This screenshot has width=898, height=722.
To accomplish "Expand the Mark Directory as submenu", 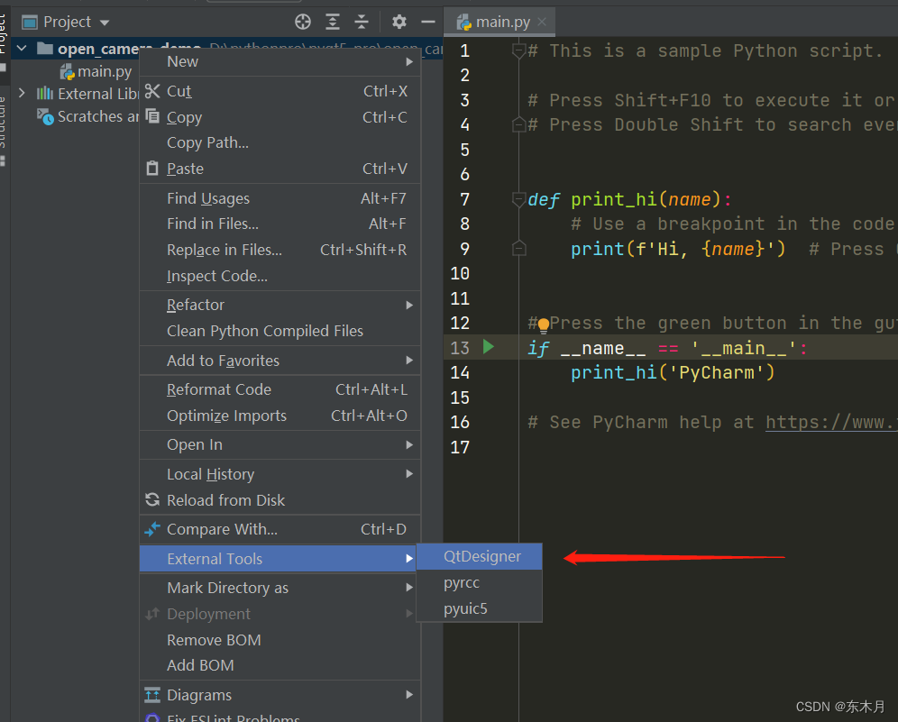I will click(280, 588).
